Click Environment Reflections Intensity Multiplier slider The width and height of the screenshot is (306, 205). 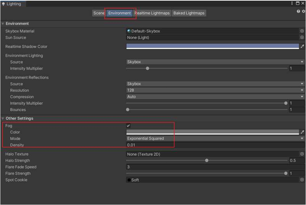tap(207, 103)
